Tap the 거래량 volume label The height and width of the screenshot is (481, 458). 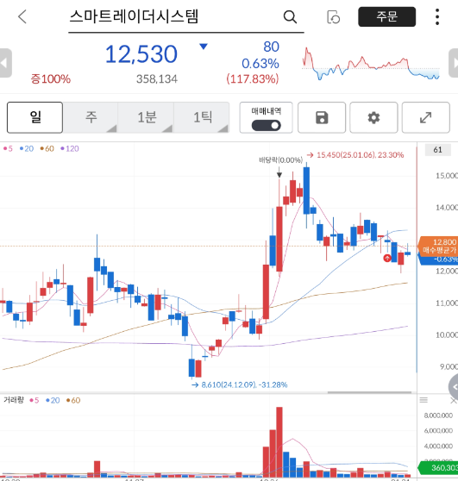14,400
